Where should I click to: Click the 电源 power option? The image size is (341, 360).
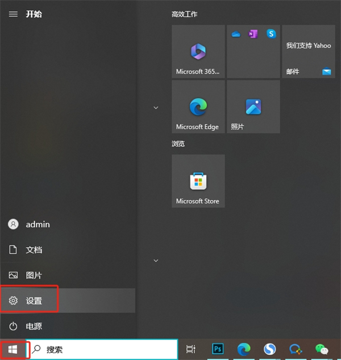[x=68, y=326]
